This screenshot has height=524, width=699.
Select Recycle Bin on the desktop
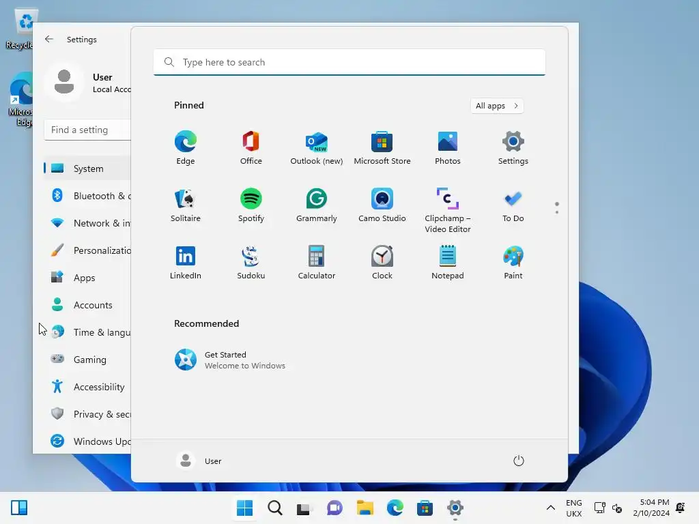coord(20,29)
